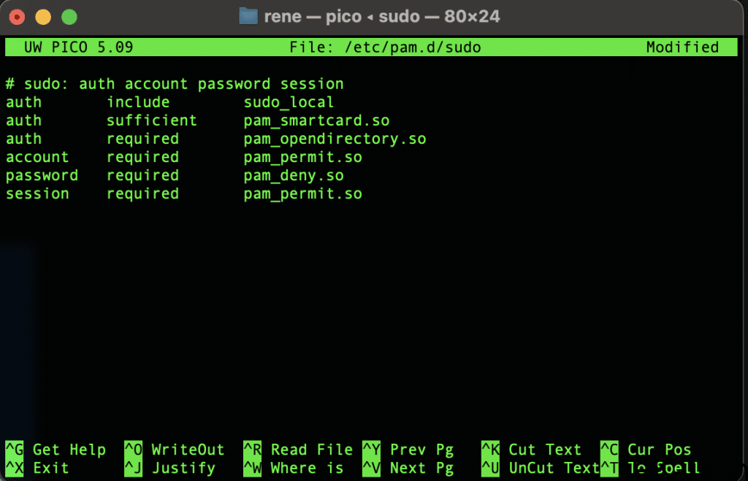Screen dimensions: 748x481
Task: Click the red close window button
Action: 17,16
